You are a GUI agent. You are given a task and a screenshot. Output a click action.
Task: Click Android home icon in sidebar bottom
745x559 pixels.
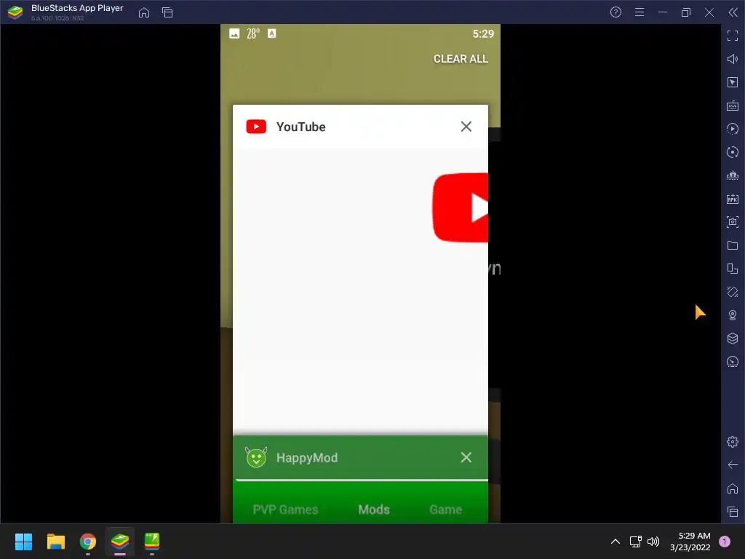coord(733,488)
